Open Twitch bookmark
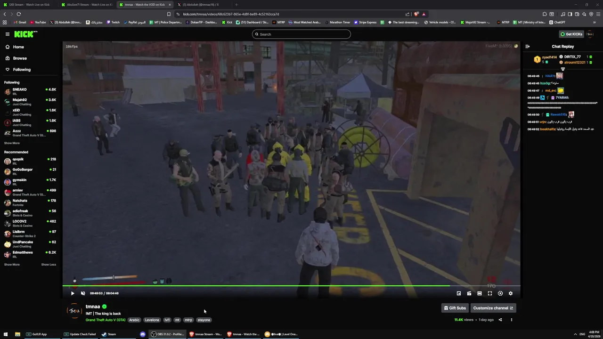Image resolution: width=603 pixels, height=339 pixels. [x=113, y=22]
